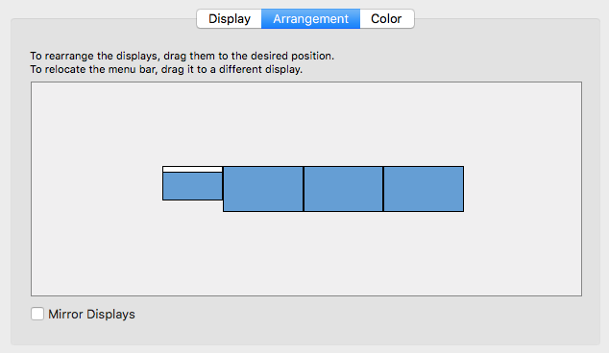The height and width of the screenshot is (353, 609).
Task: Click the empty arrangement area below the displays
Action: pos(306,253)
